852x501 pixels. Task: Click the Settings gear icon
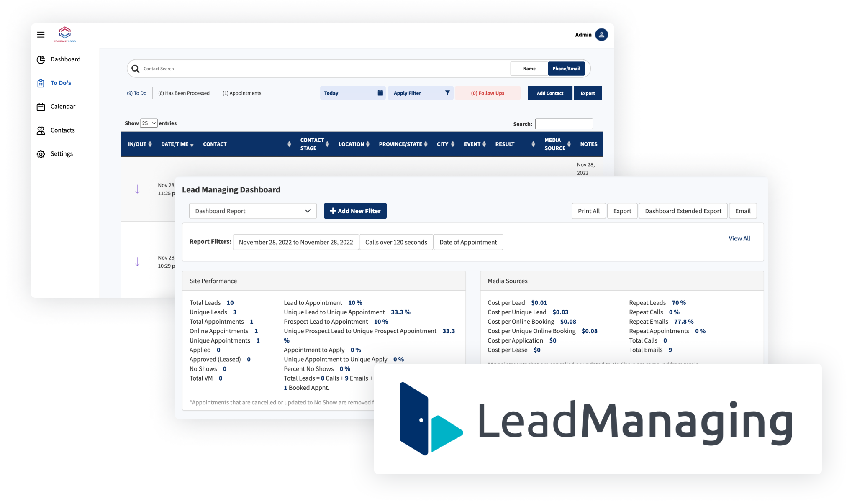41,154
